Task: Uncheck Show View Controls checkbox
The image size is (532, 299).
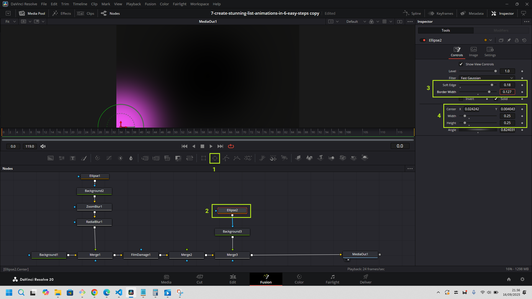Action: coord(461,64)
